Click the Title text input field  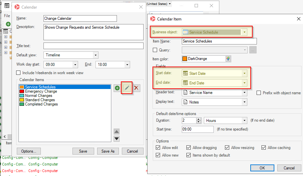93,46
